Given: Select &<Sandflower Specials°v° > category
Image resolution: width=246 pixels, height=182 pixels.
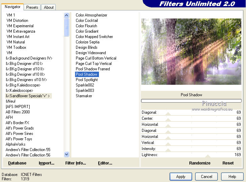Looking at the screenshot, I should click(x=28, y=96).
